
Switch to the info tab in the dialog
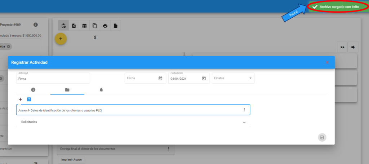[33, 90]
